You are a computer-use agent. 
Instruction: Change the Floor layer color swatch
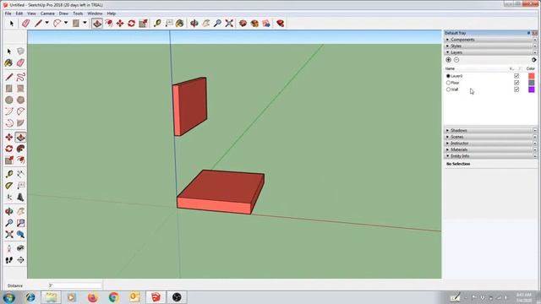(532, 83)
